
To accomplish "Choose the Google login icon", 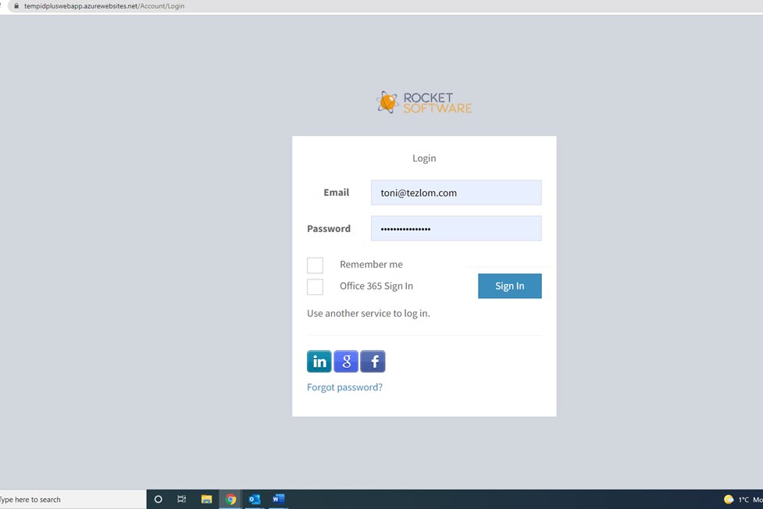I will click(346, 361).
